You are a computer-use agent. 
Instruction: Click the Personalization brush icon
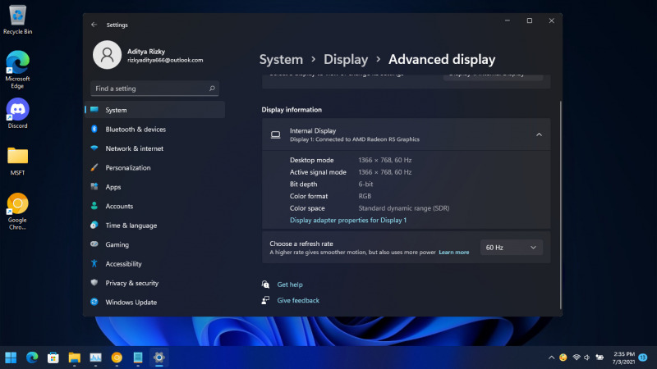tap(94, 167)
